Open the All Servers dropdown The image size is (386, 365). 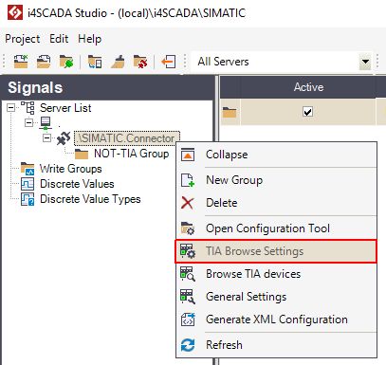point(365,62)
